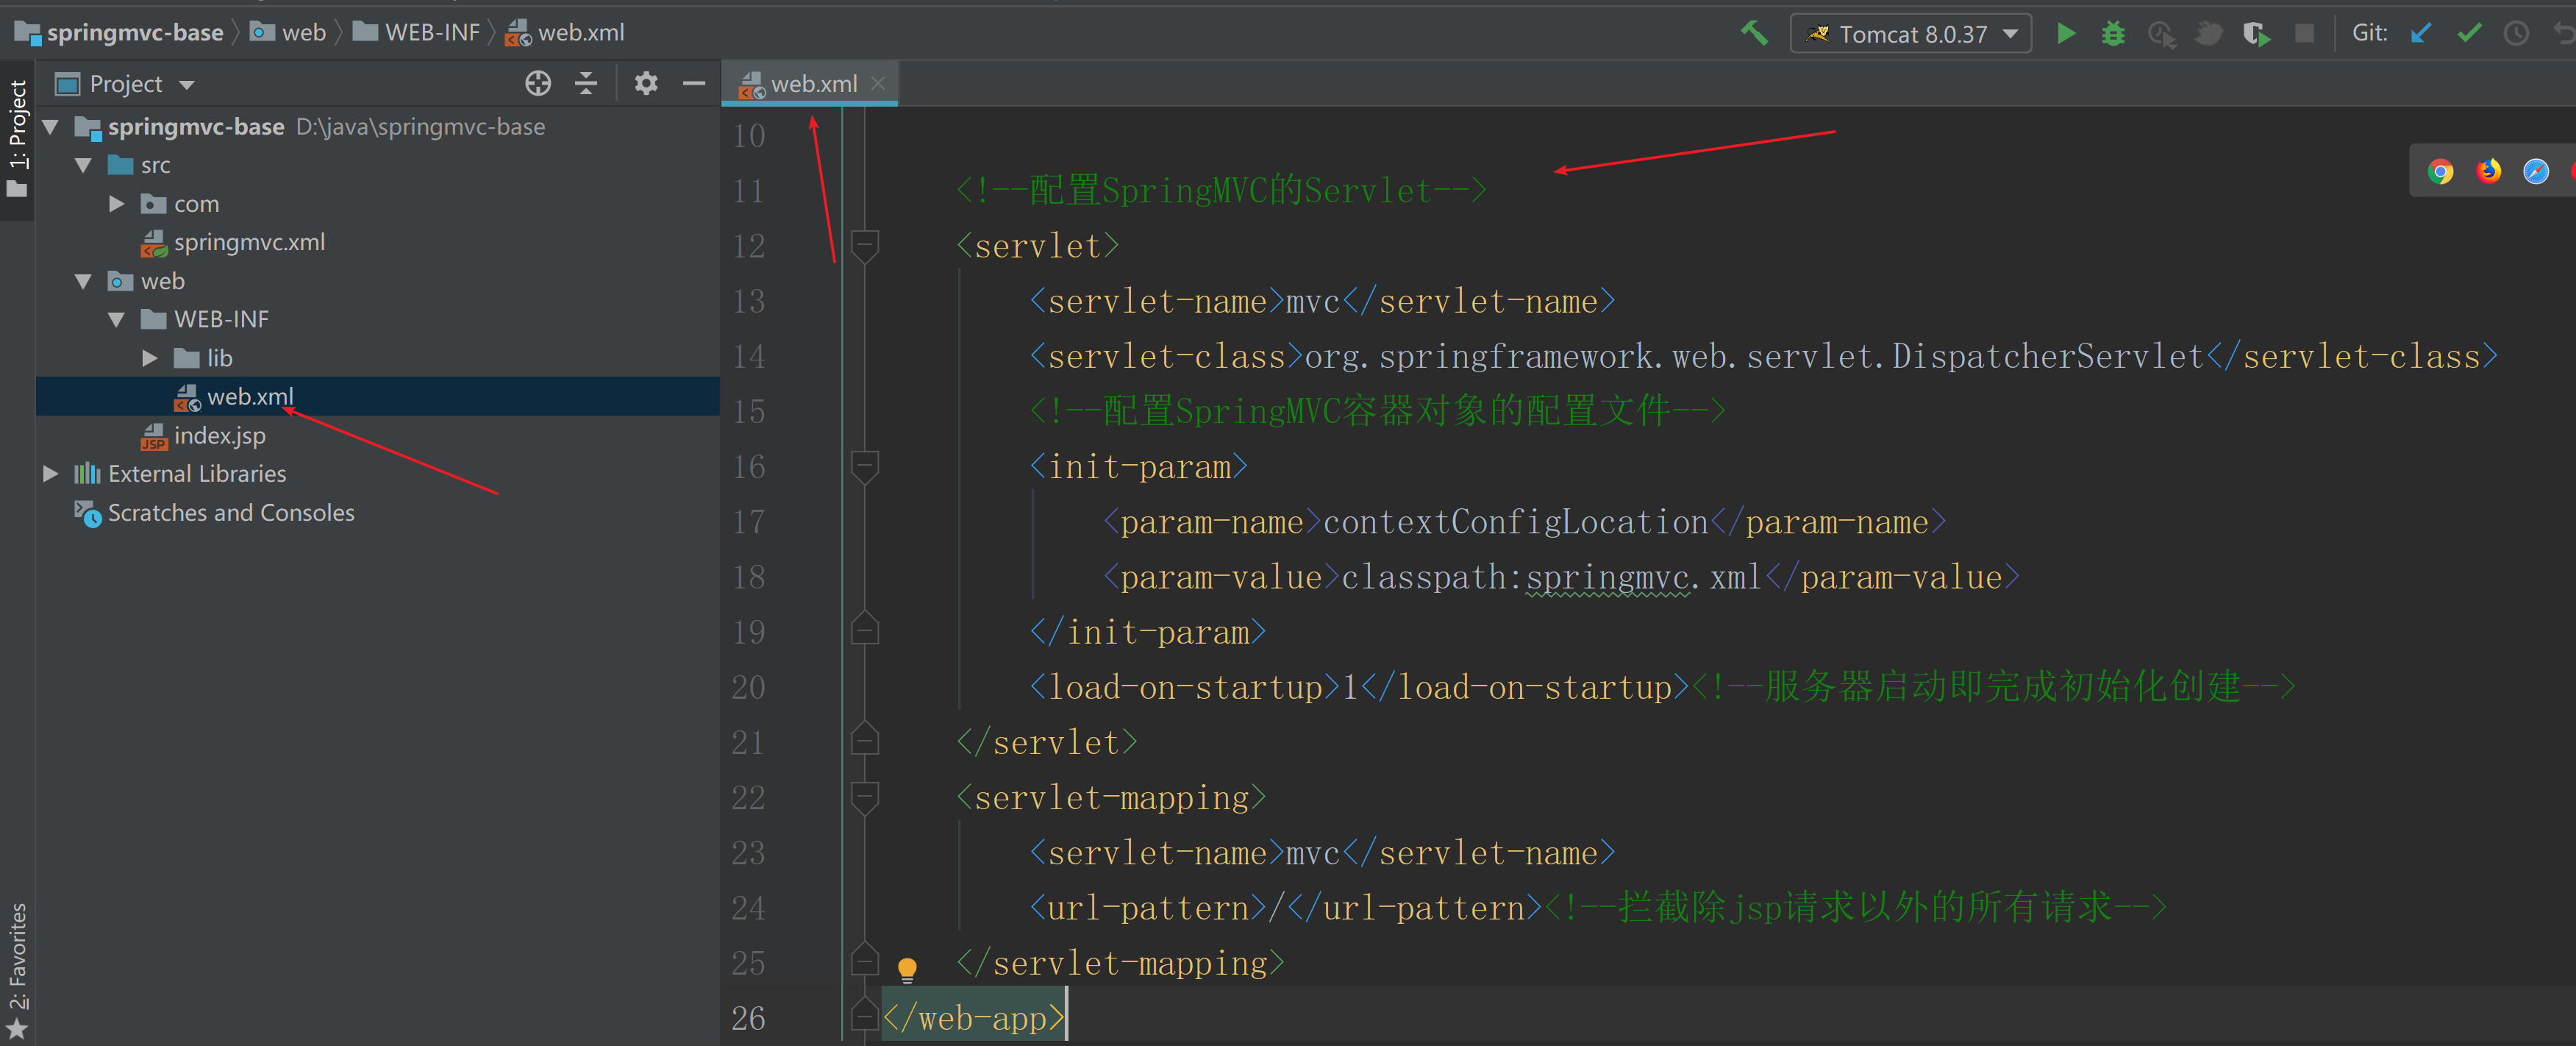This screenshot has height=1046, width=2576.
Task: Open Project panel settings gear
Action: [x=646, y=84]
